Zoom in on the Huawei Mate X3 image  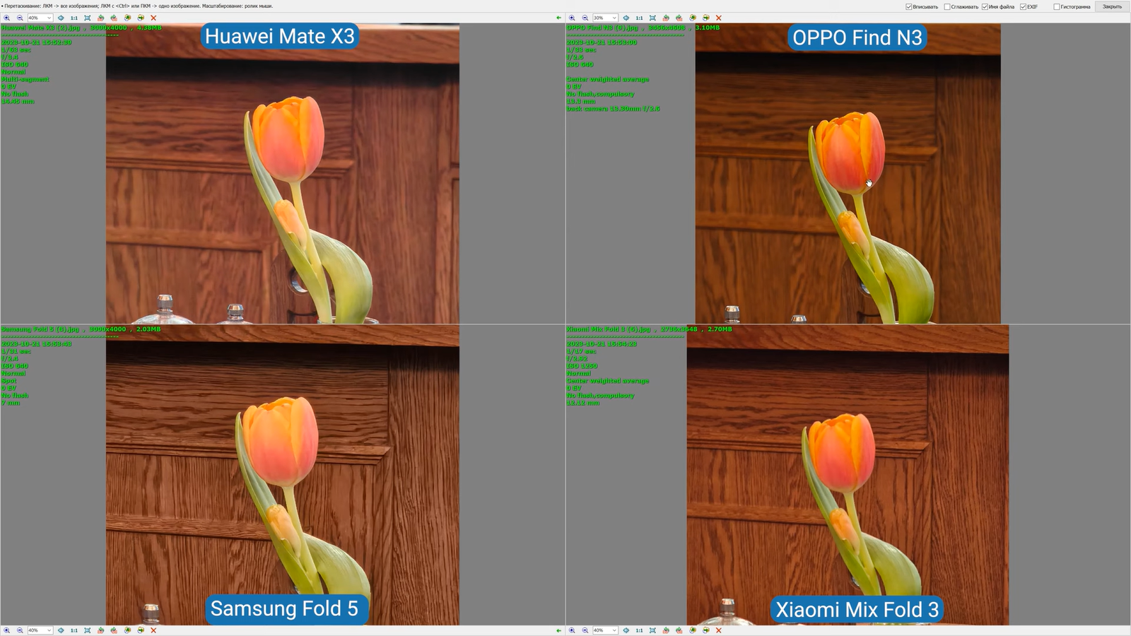[x=7, y=18]
